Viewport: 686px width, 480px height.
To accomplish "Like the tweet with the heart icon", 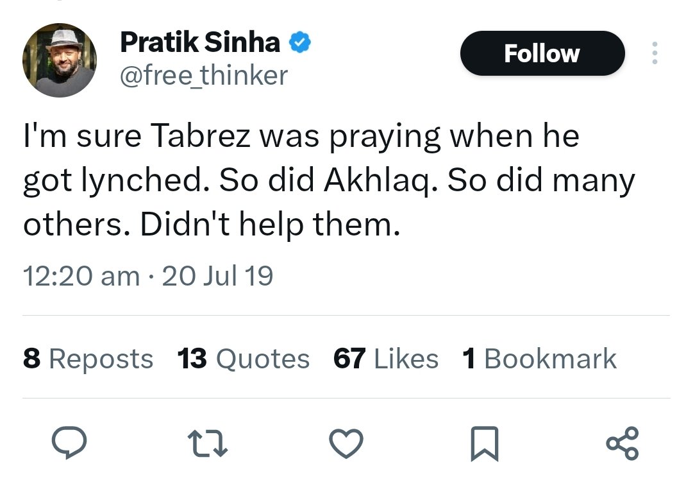I will (x=346, y=443).
